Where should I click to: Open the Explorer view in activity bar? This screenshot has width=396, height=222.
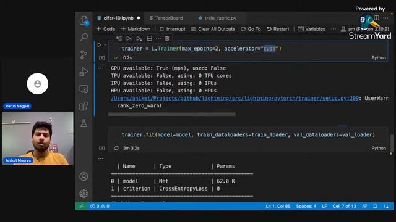point(84,20)
